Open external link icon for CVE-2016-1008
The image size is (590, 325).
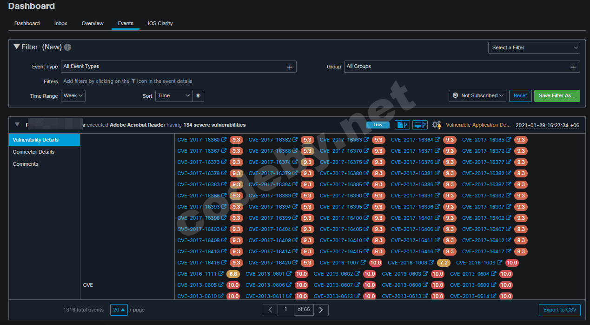click(431, 263)
